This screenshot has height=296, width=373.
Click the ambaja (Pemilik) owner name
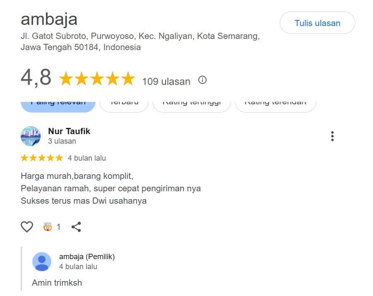click(87, 257)
